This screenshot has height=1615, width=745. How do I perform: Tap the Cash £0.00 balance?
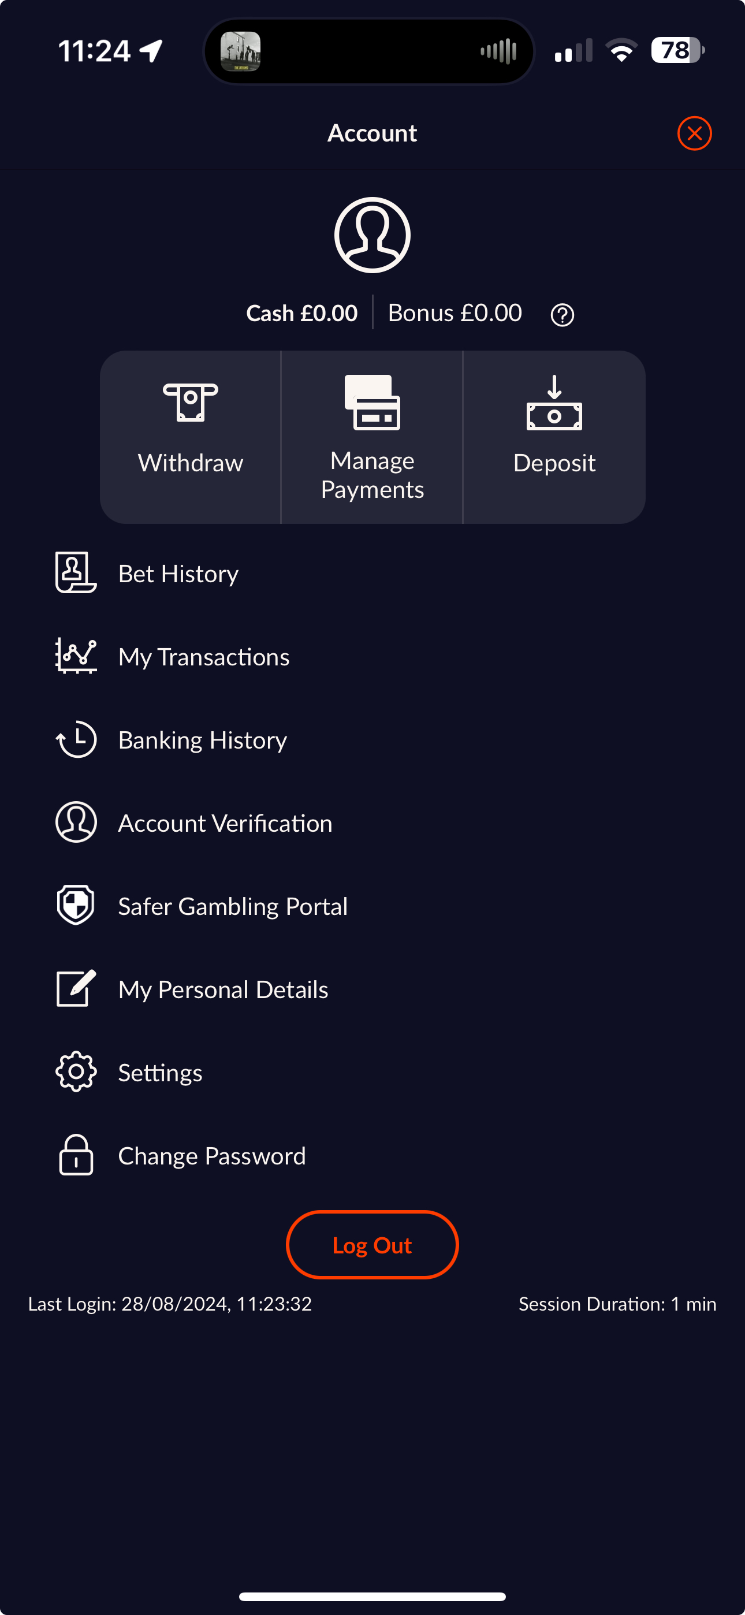click(301, 313)
